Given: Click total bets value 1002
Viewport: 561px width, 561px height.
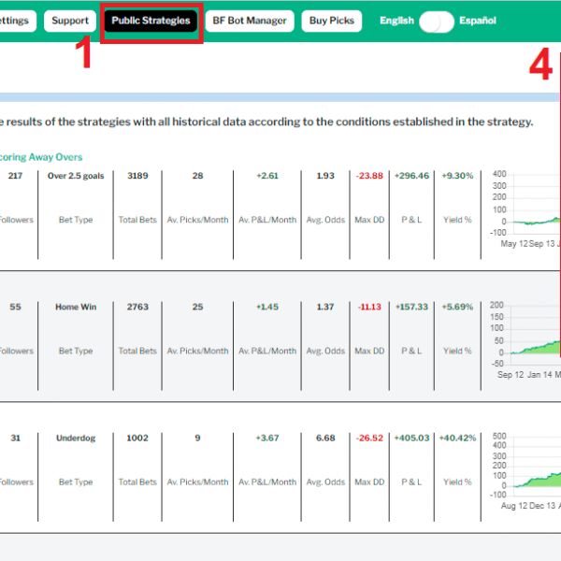Looking at the screenshot, I should [x=137, y=439].
